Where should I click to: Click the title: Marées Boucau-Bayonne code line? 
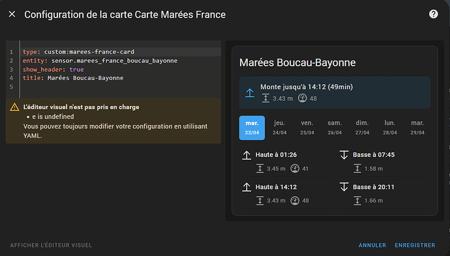[73, 78]
